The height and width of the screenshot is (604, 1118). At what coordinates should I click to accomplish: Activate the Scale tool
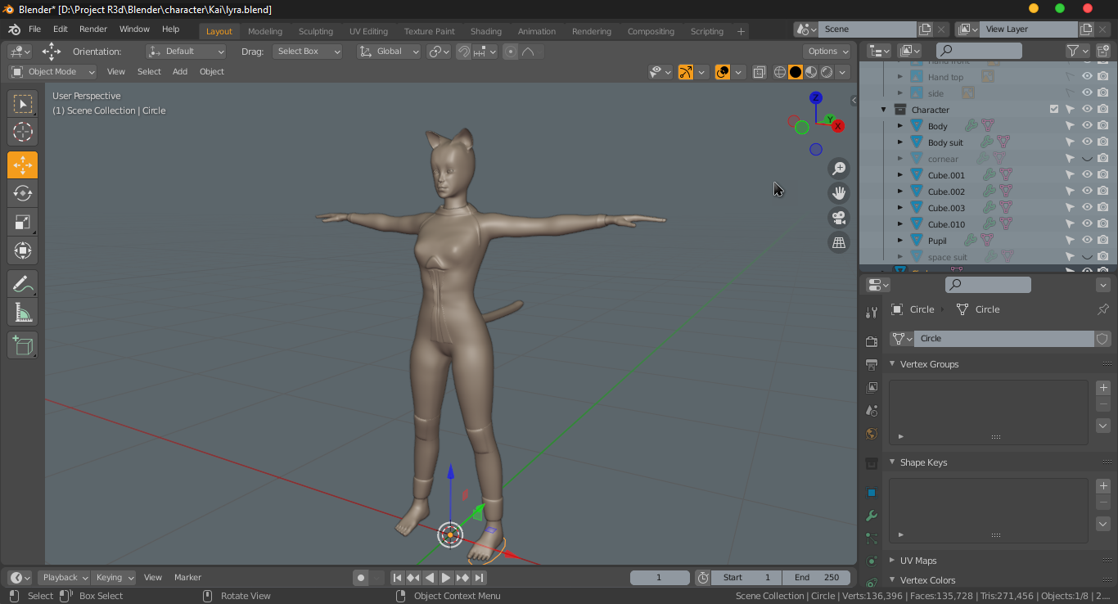click(23, 222)
